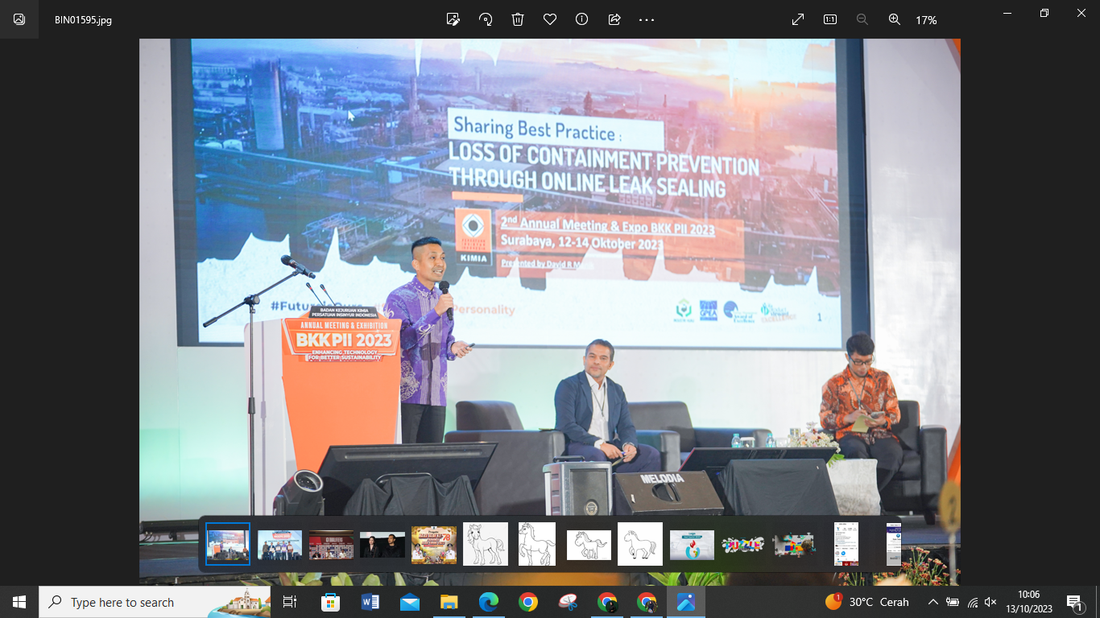Open the See more three-dots menu
The width and height of the screenshot is (1100, 618).
point(647,19)
